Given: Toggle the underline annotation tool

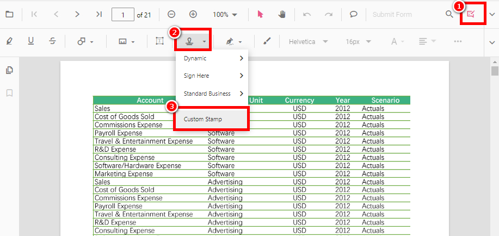Looking at the screenshot, I should (x=31, y=41).
